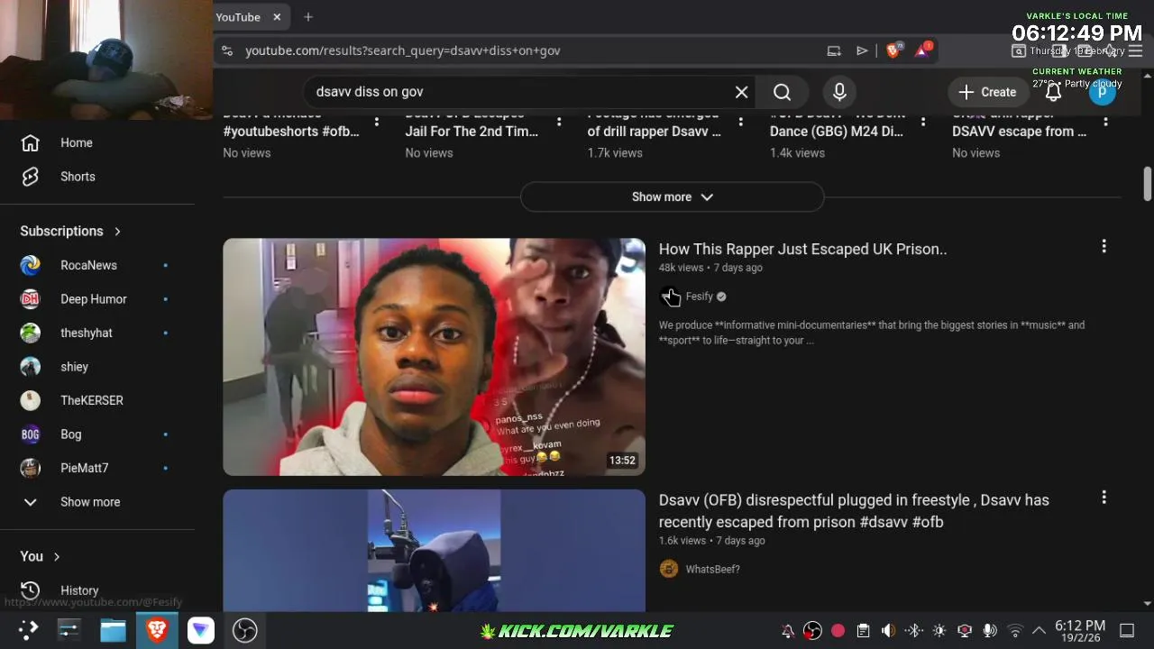The image size is (1154, 649).
Task: Open the application launcher in taskbar
Action: [x=29, y=630]
